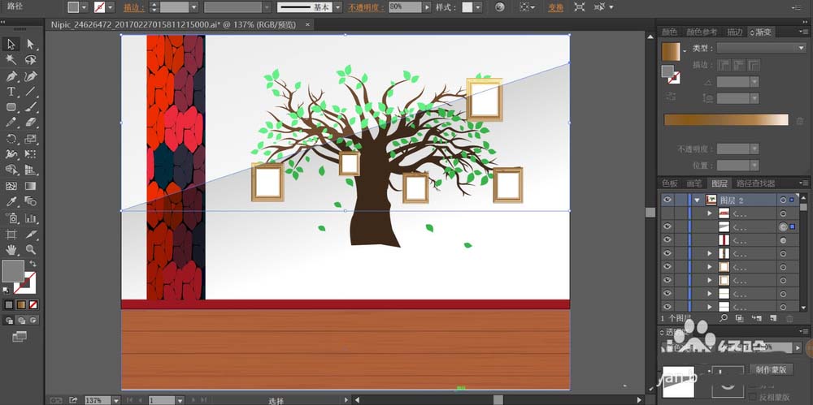
Task: Open the 基本 brush definition dropdown
Action: (x=337, y=7)
